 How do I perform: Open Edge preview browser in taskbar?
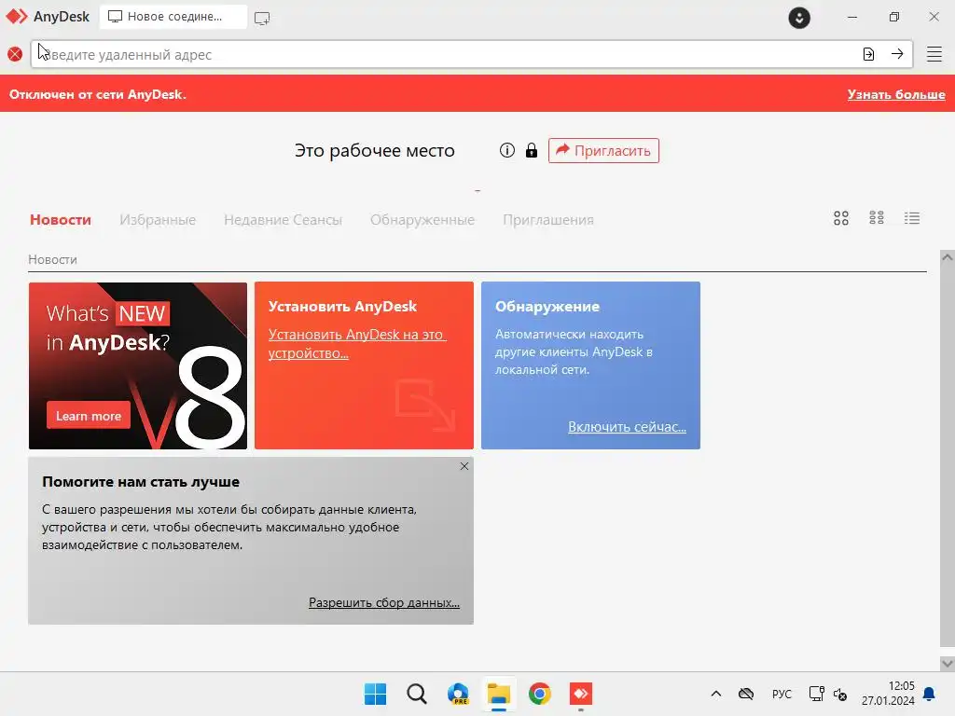(x=458, y=694)
